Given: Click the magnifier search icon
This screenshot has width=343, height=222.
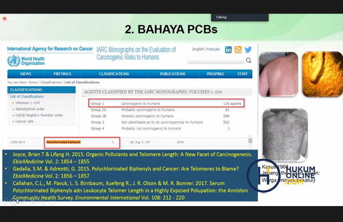Looking at the screenshot, I should 249,60.
